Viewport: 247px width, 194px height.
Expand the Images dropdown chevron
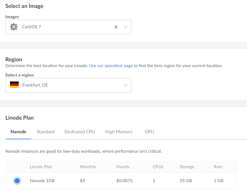tap(126, 27)
